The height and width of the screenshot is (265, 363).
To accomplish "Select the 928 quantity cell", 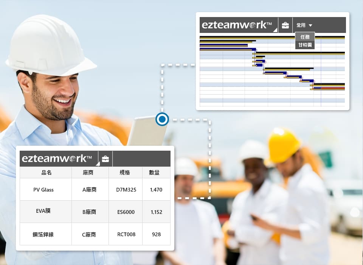I will pyautogui.click(x=156, y=234).
